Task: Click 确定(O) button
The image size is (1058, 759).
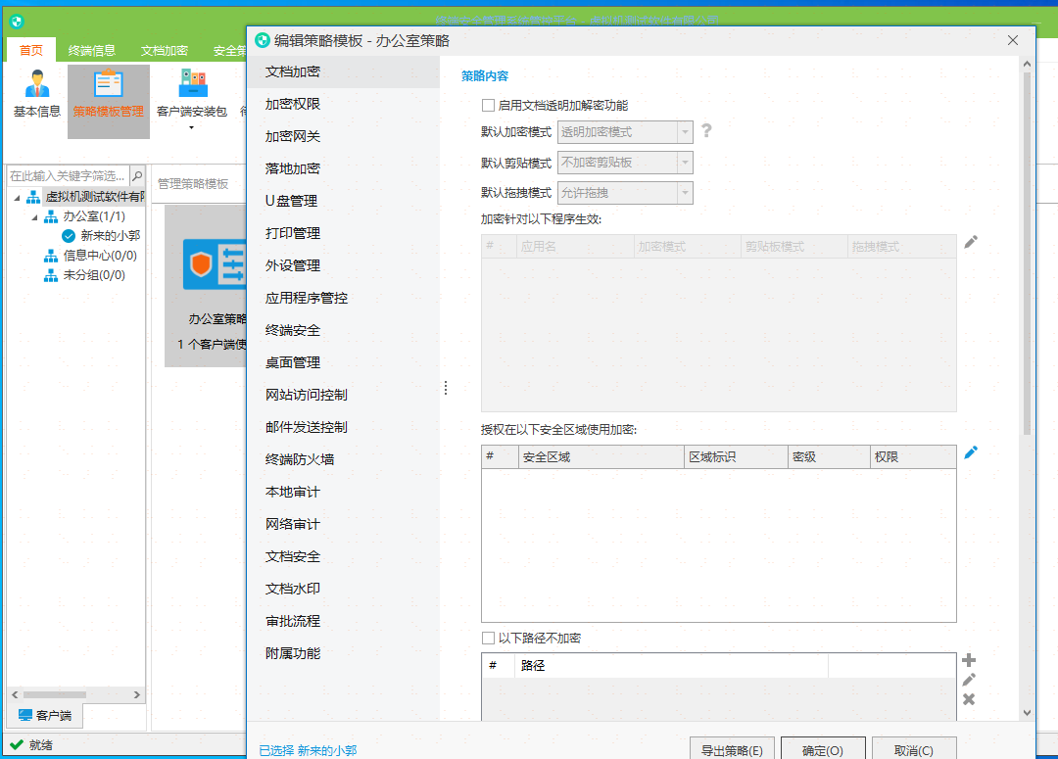Action: [x=823, y=749]
